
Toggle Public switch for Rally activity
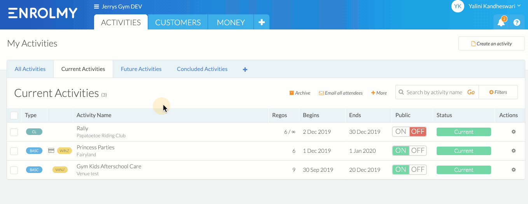tap(409, 131)
